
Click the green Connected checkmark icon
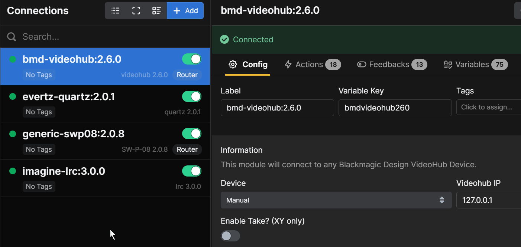(224, 39)
